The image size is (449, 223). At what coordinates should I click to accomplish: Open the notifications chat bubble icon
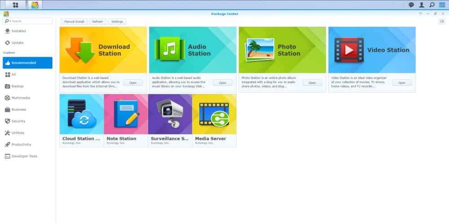coord(411,5)
